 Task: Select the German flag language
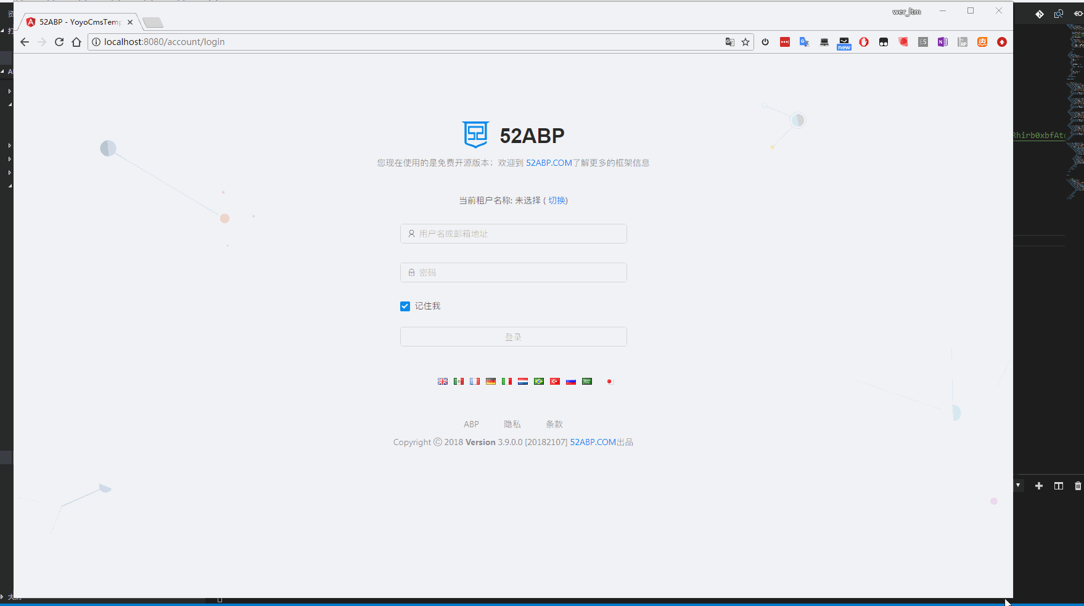pos(491,382)
